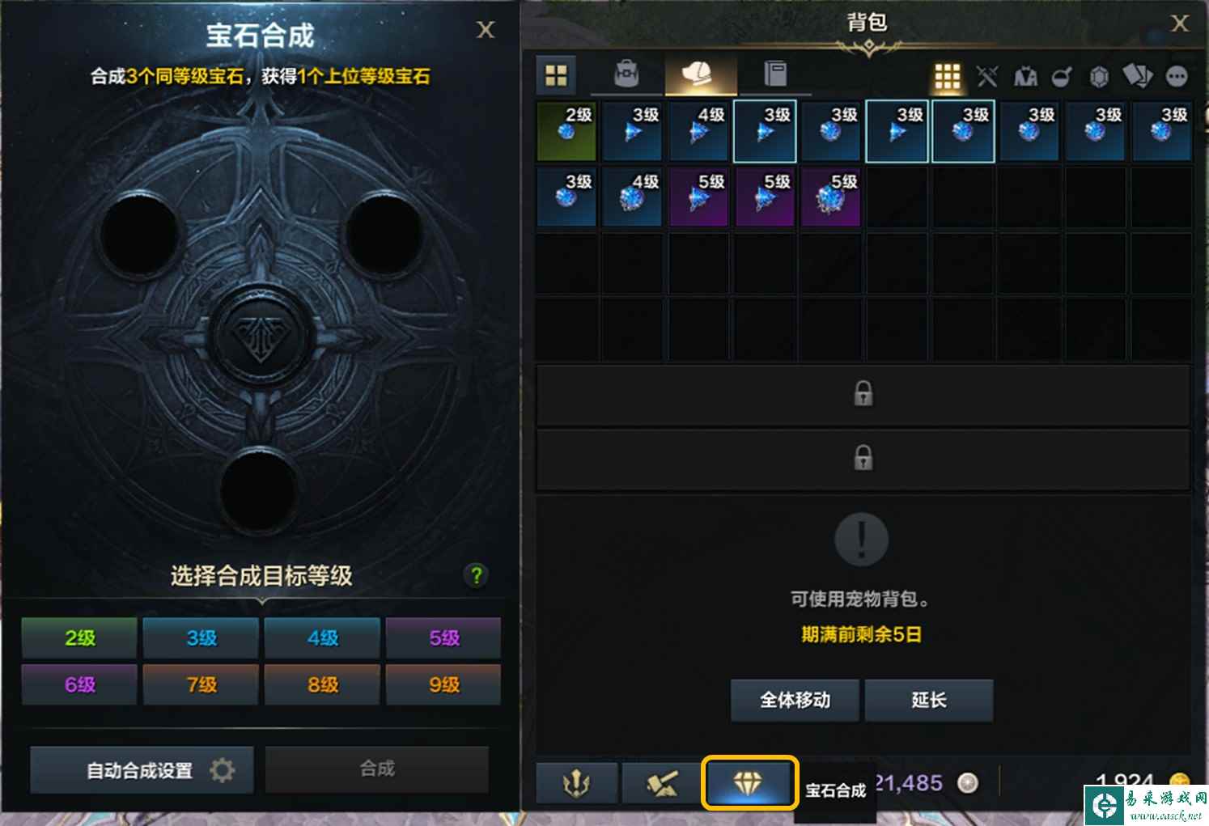The width and height of the screenshot is (1209, 826).
Task: Select the cards filter icon
Action: click(1137, 77)
